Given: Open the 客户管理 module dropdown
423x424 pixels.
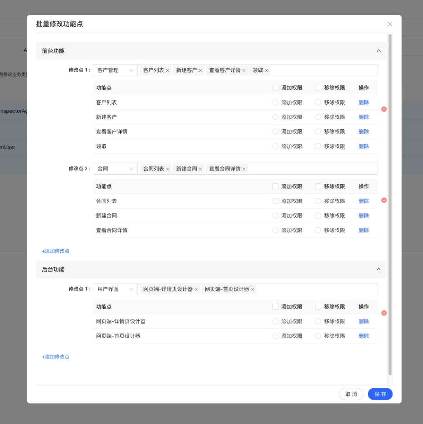Looking at the screenshot, I should click(x=115, y=70).
